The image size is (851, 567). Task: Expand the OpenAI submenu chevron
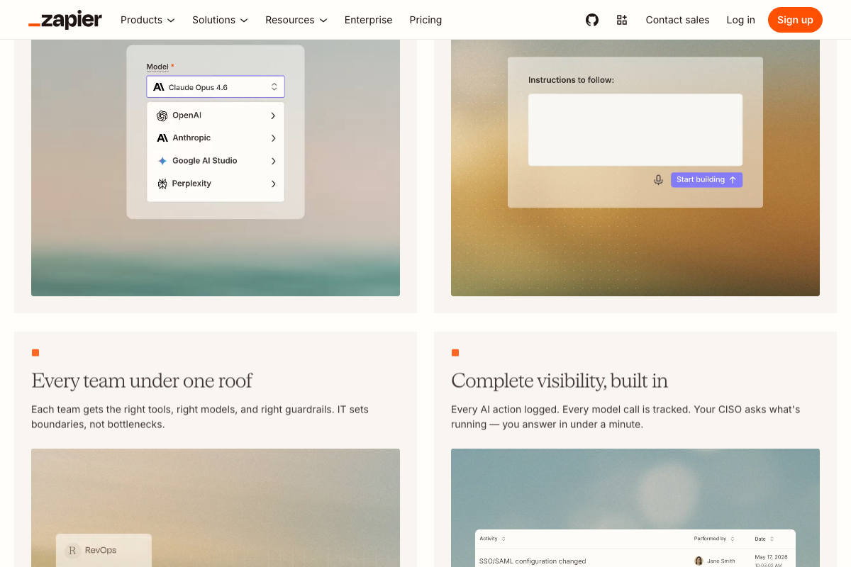click(x=273, y=116)
